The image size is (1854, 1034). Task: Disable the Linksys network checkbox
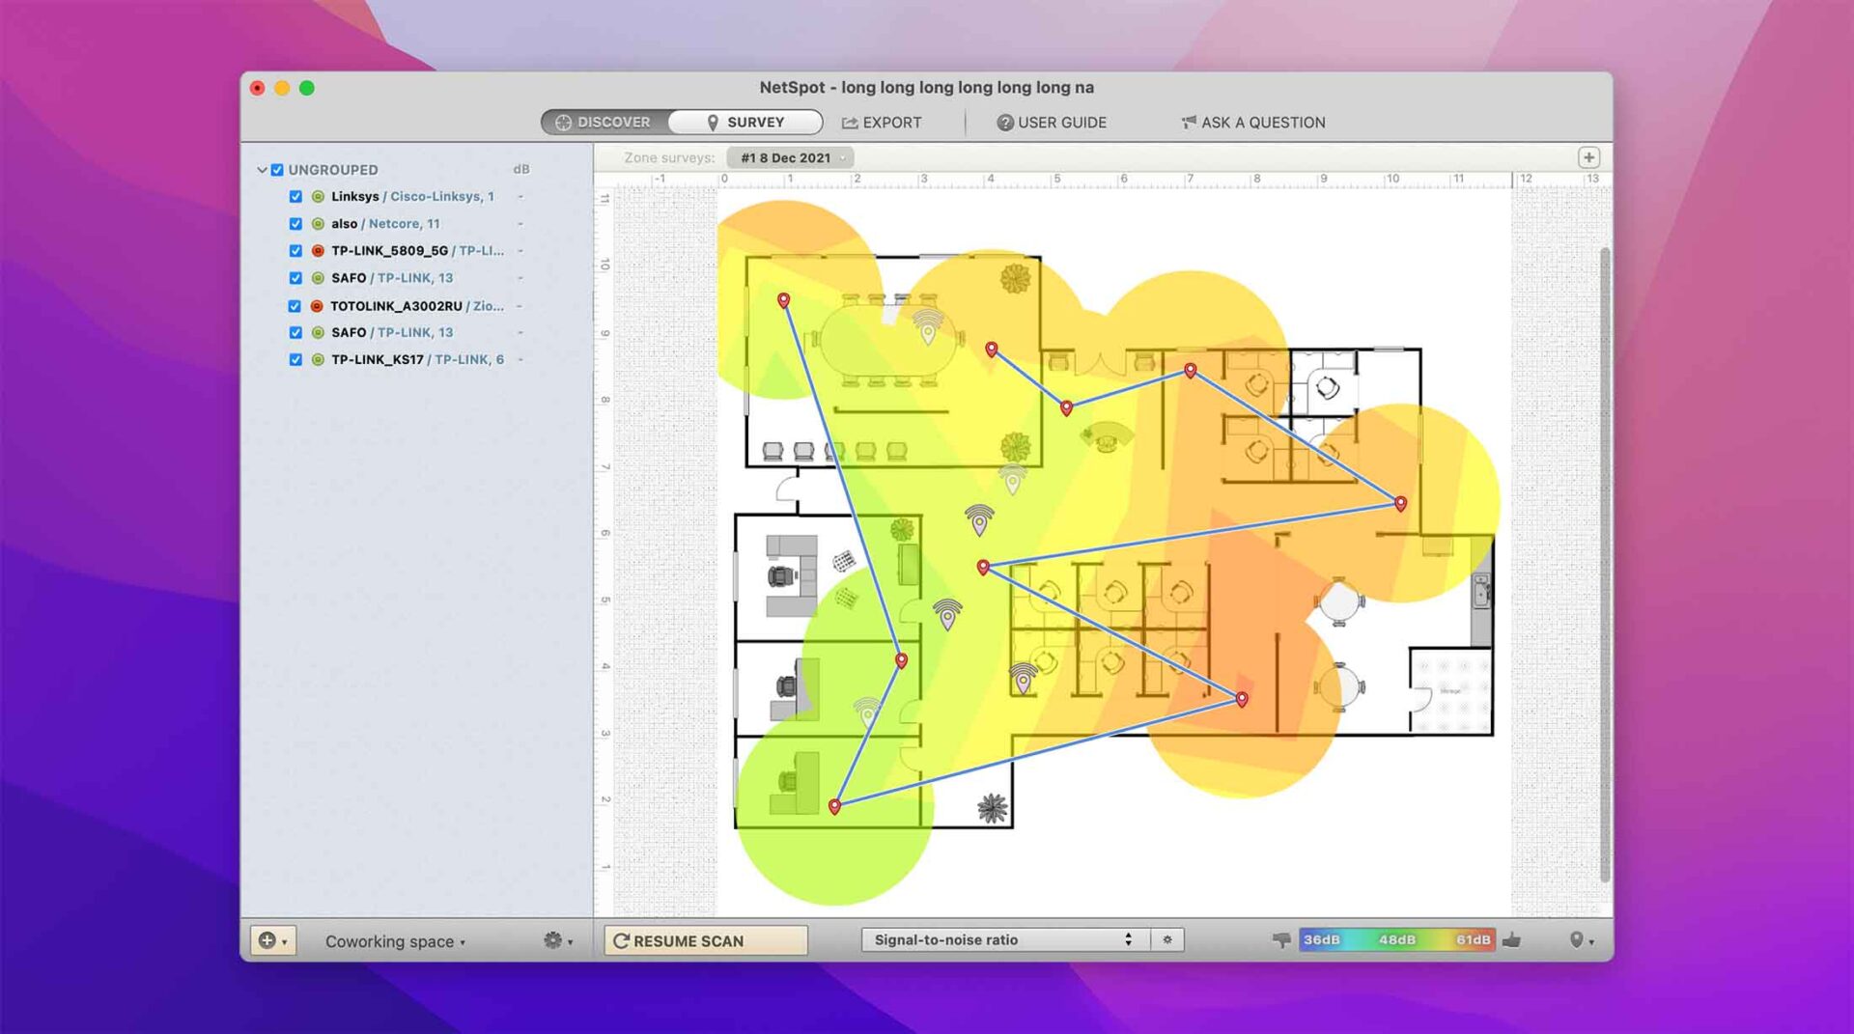pyautogui.click(x=296, y=196)
